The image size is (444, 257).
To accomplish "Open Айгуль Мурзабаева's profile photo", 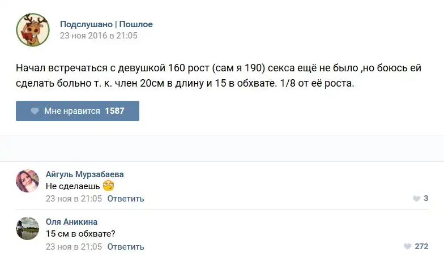I will pyautogui.click(x=28, y=181).
